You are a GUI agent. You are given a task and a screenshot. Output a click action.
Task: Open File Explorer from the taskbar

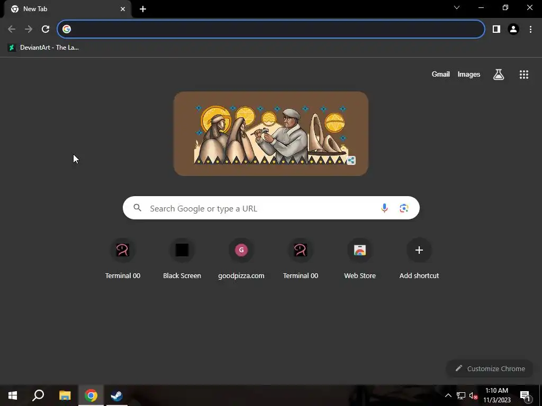coord(65,395)
